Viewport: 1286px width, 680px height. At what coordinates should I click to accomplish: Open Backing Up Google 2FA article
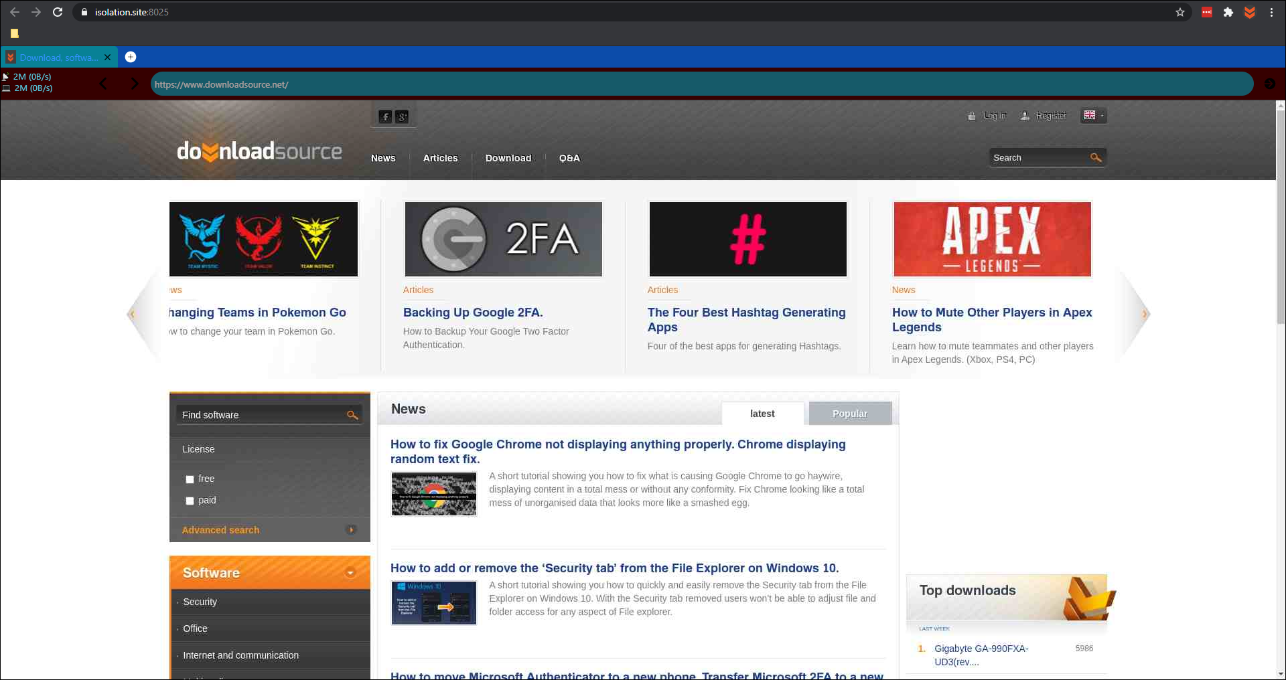coord(473,313)
